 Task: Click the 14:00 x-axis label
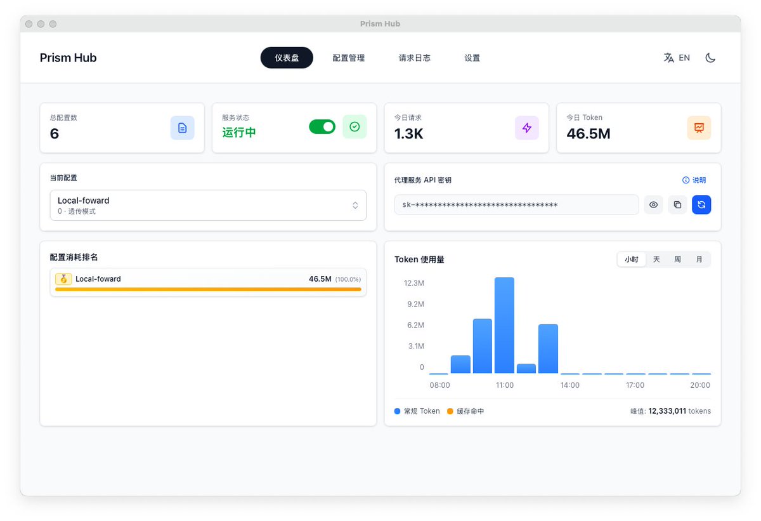coord(569,385)
